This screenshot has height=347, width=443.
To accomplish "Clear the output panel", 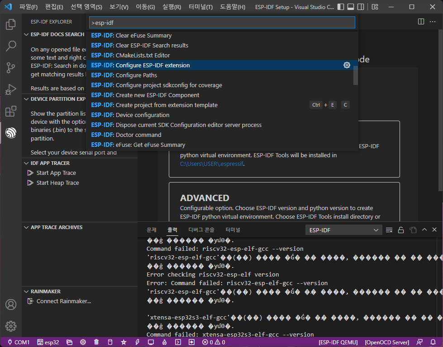I will [389, 230].
